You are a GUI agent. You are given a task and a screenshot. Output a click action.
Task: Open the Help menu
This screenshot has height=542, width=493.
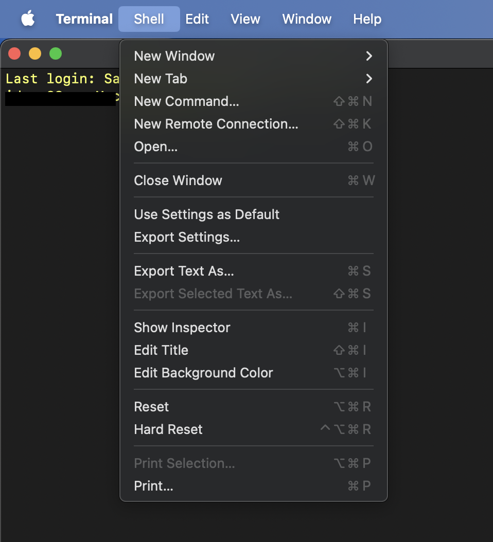(367, 19)
